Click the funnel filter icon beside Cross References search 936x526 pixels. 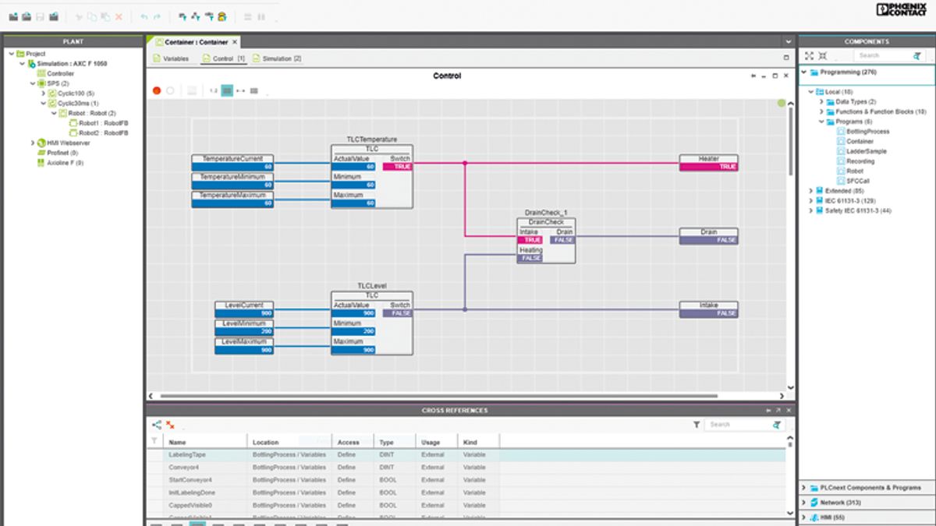pyautogui.click(x=697, y=425)
